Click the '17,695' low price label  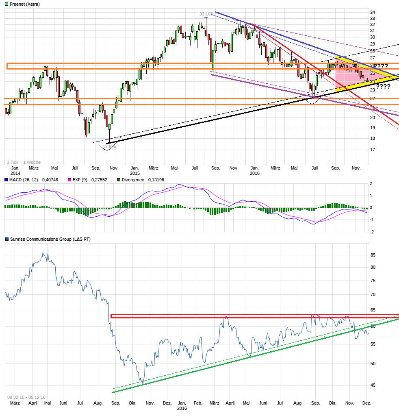point(109,146)
